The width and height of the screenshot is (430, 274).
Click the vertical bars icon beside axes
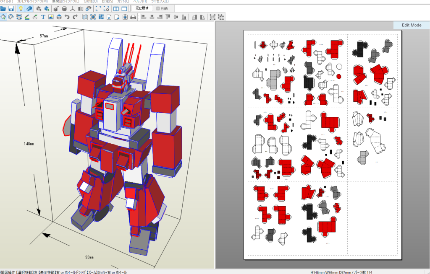81,9
